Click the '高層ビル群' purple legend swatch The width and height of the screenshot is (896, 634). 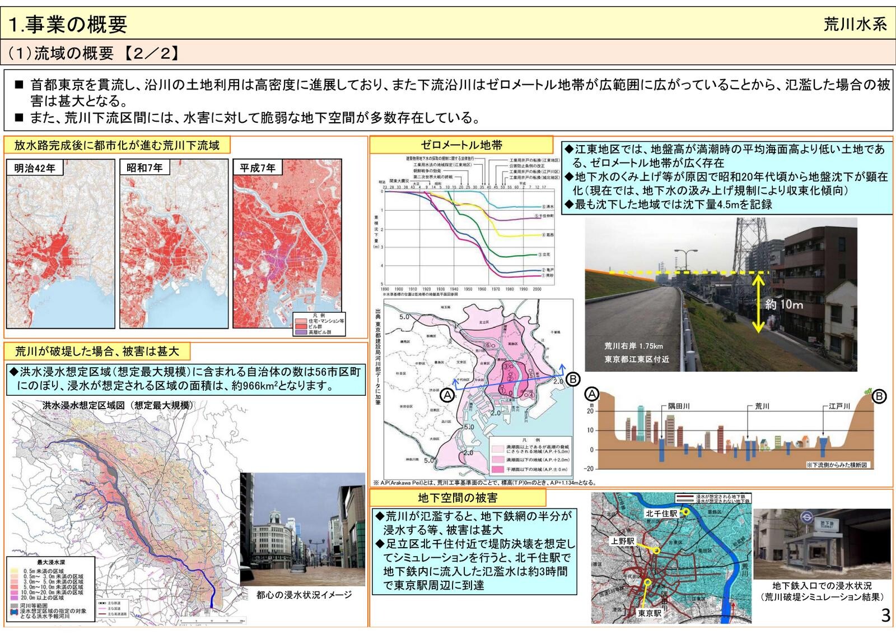[301, 332]
